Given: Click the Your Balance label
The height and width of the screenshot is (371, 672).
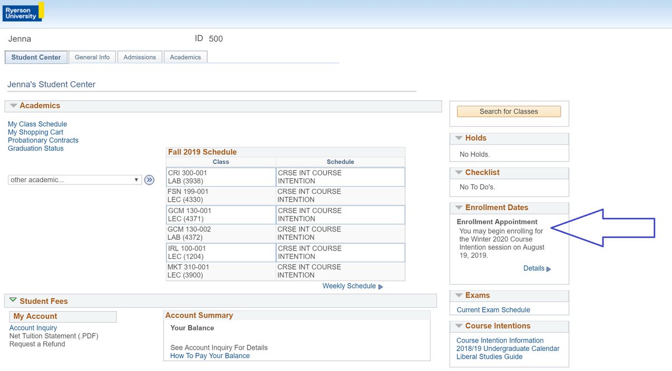Looking at the screenshot, I should tap(192, 328).
